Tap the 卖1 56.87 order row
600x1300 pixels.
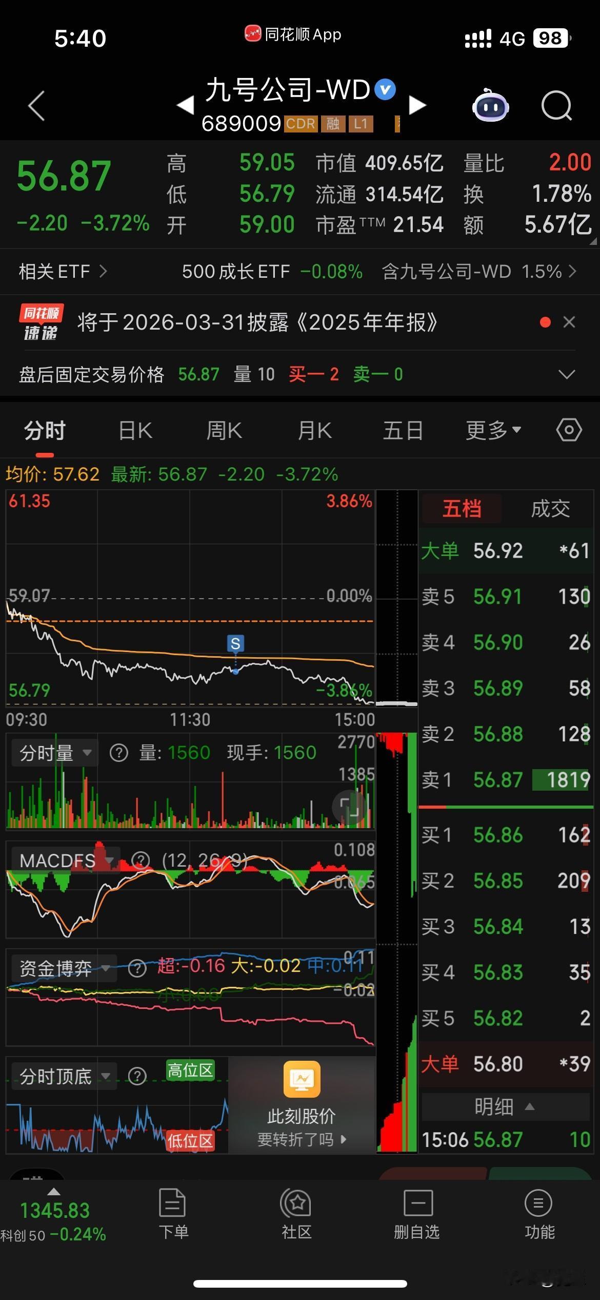click(x=506, y=780)
